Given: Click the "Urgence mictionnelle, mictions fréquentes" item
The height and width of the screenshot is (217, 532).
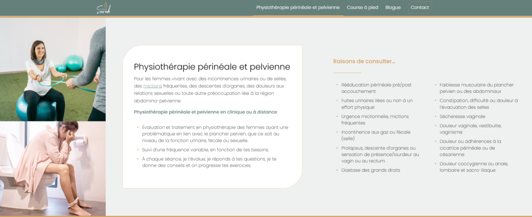Looking at the screenshot, I should (x=374, y=120).
